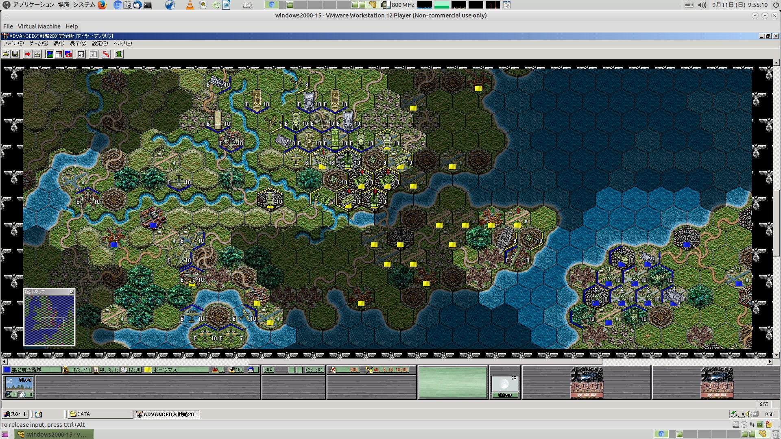Click the ADVANCED大戦略20... taskbar button

tap(167, 414)
